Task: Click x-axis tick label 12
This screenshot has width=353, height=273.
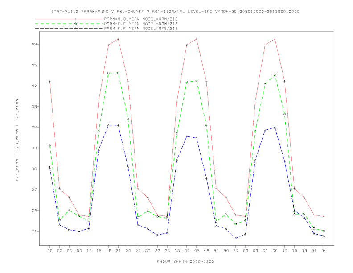Action: pyautogui.click(x=89, y=251)
